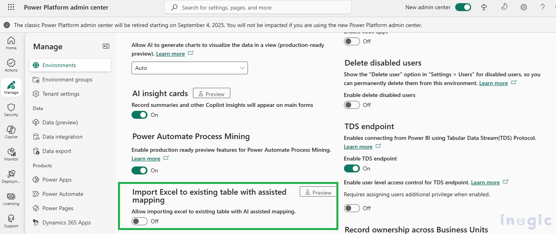556x234 pixels.
Task: Turn off Enable TDS endpoint toggle
Action: (352, 168)
